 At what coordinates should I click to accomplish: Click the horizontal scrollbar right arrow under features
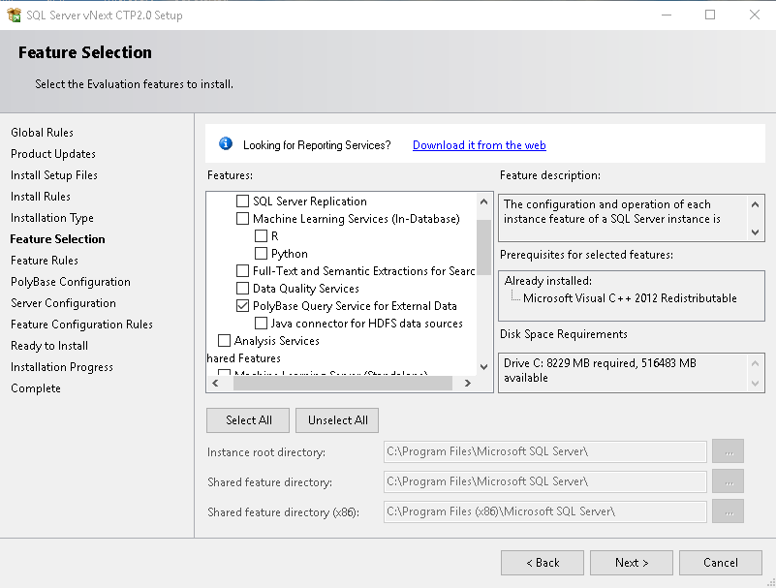468,383
